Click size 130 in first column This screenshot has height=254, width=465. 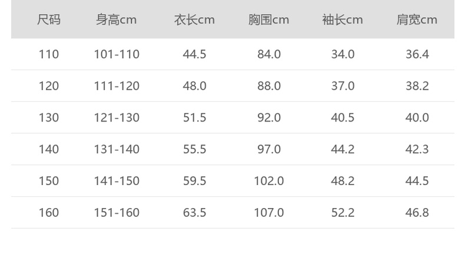pyautogui.click(x=49, y=118)
